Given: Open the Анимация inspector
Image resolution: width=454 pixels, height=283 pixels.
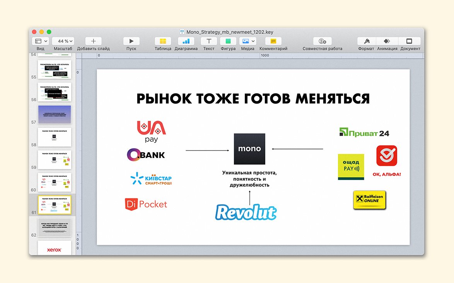Looking at the screenshot, I should (387, 41).
